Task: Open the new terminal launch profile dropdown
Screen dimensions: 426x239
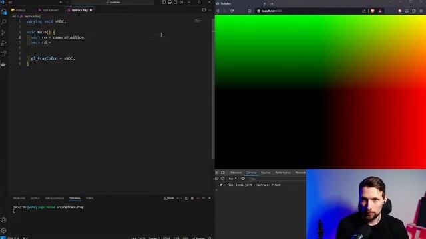Action: pos(182,198)
